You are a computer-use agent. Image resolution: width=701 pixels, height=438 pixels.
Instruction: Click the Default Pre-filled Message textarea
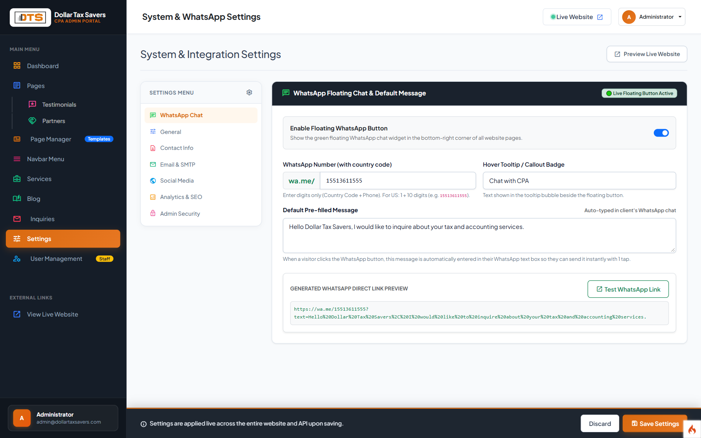(479, 236)
